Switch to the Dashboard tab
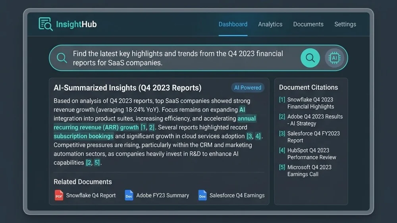 click(233, 24)
